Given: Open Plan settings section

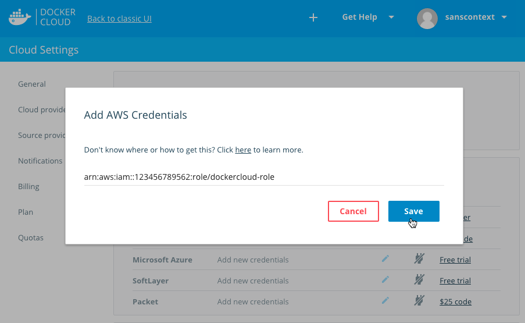Looking at the screenshot, I should (x=26, y=212).
